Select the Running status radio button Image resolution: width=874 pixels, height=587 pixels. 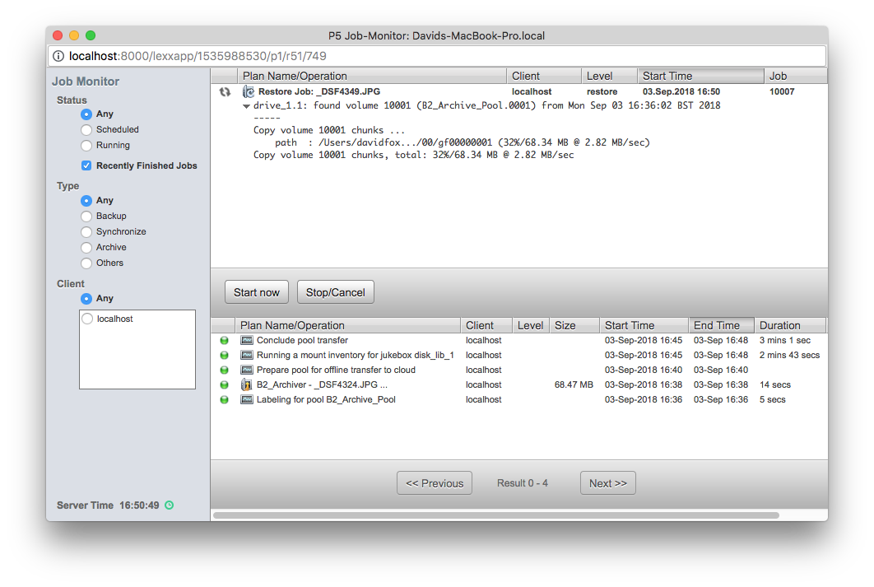tap(86, 146)
